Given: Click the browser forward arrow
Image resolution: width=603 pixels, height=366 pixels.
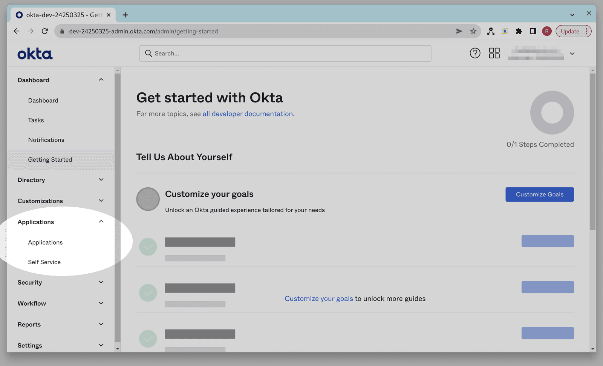Looking at the screenshot, I should tap(31, 31).
